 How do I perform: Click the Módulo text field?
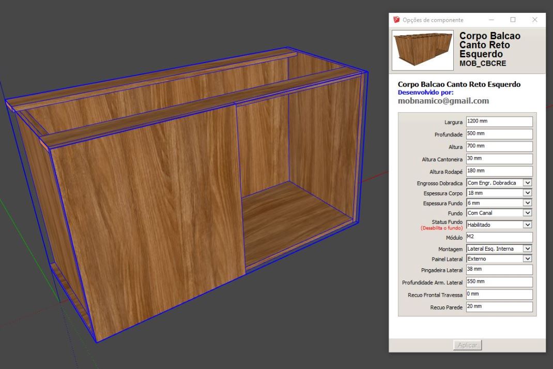point(499,237)
